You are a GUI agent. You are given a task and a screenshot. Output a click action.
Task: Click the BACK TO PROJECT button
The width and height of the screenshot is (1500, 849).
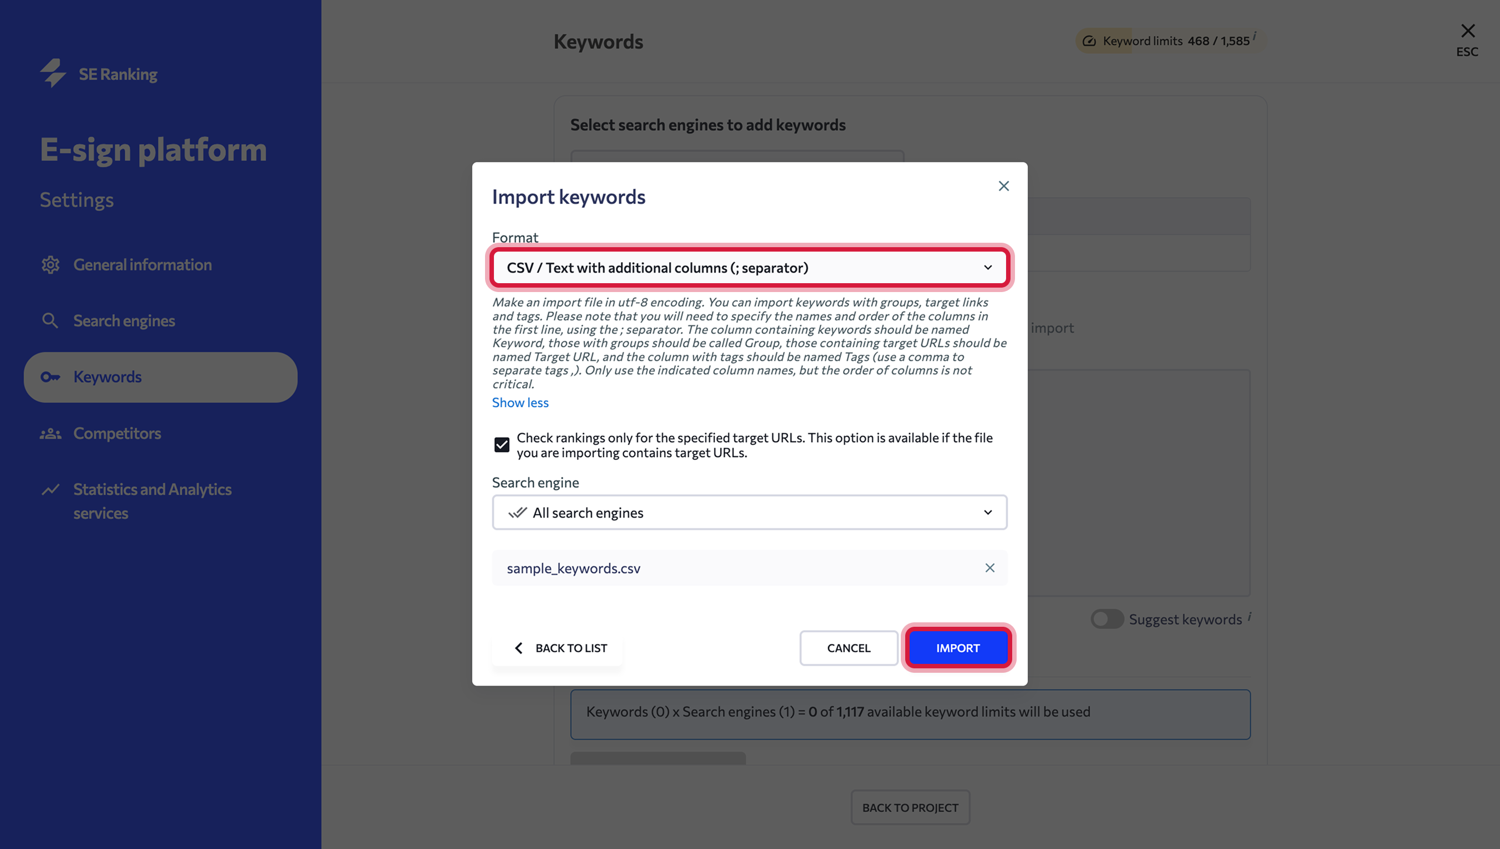[910, 807]
